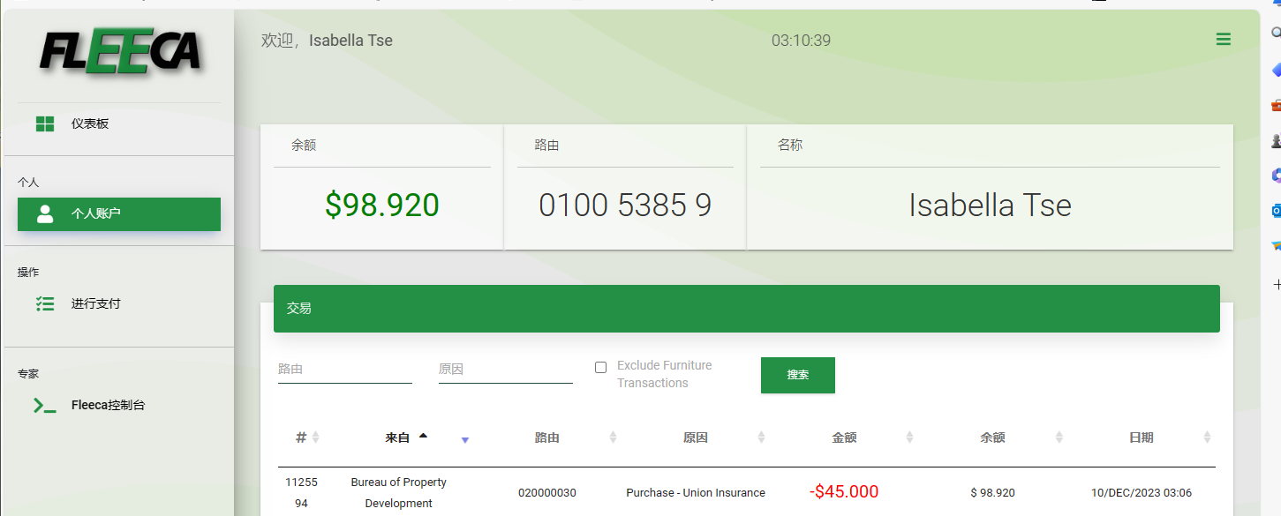Sort transactions by 余额 column arrows
Image resolution: width=1281 pixels, height=516 pixels.
coord(1059,437)
